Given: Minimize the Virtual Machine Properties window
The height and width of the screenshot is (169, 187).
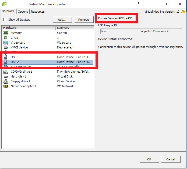Looking at the screenshot, I should point(156,4).
